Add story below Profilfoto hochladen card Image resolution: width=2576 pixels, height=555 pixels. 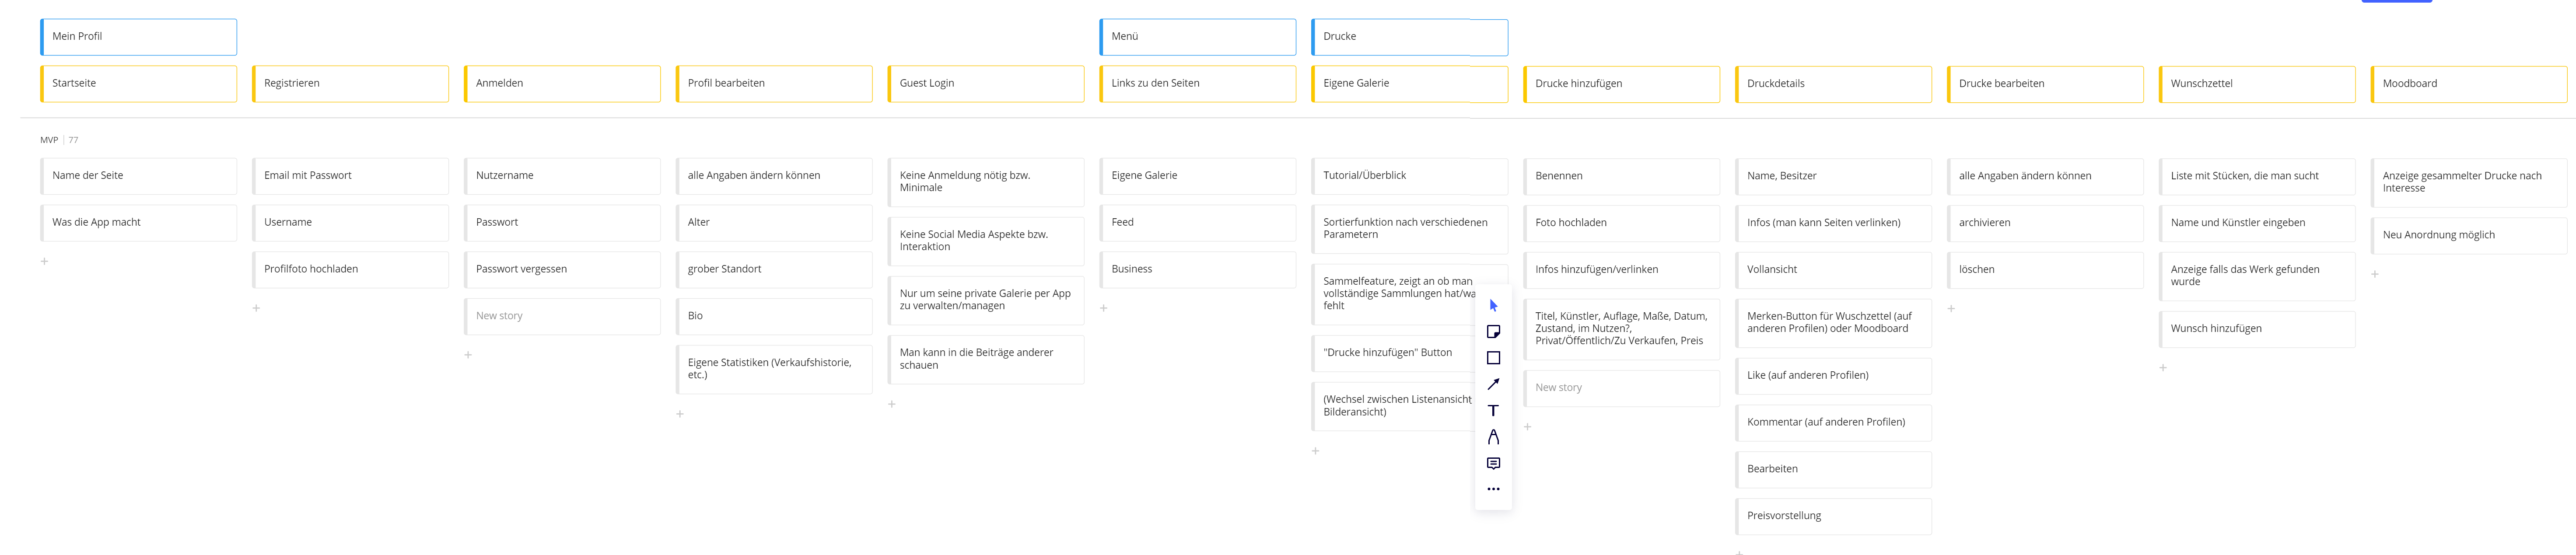(256, 308)
